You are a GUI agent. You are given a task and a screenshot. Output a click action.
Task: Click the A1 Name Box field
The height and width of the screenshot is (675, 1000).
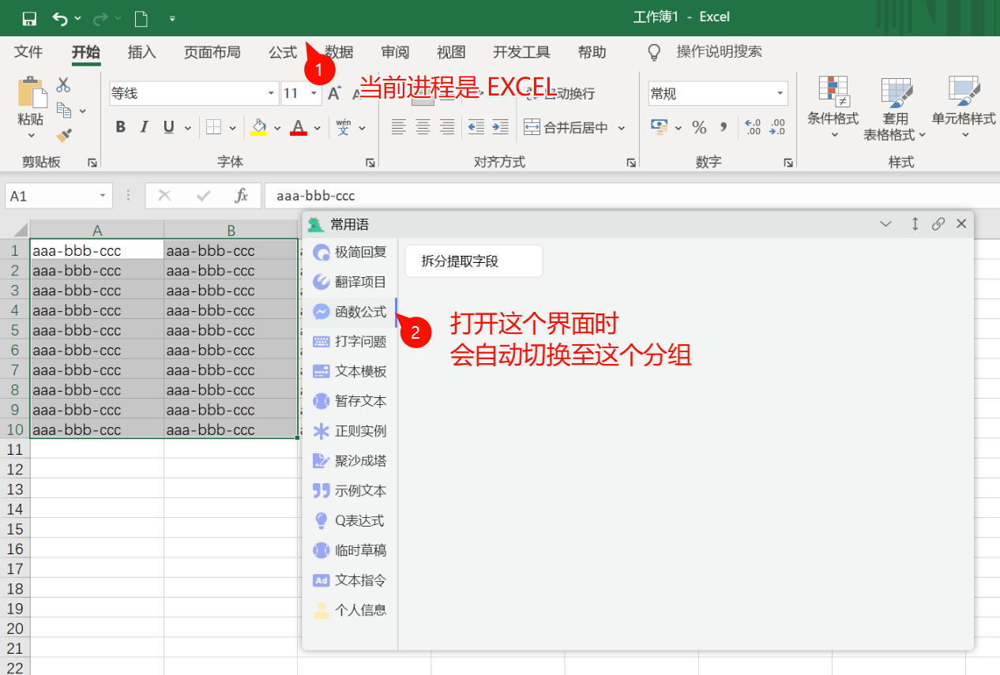tap(58, 196)
